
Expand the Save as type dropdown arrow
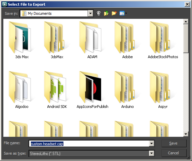[152, 153]
